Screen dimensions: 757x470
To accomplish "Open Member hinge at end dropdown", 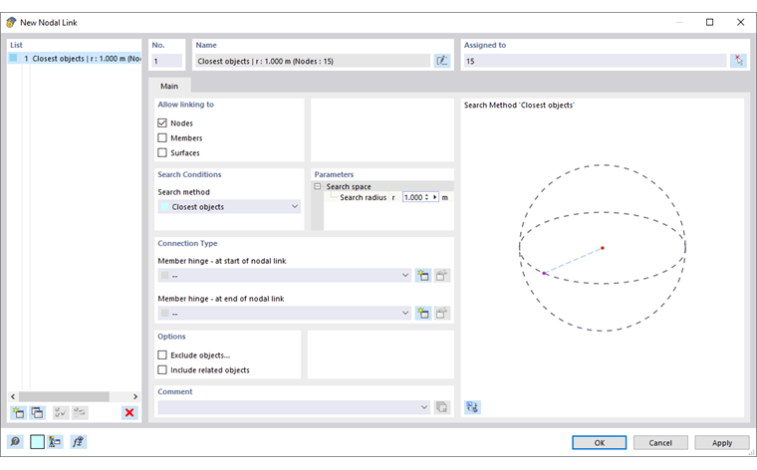I will coord(284,314).
